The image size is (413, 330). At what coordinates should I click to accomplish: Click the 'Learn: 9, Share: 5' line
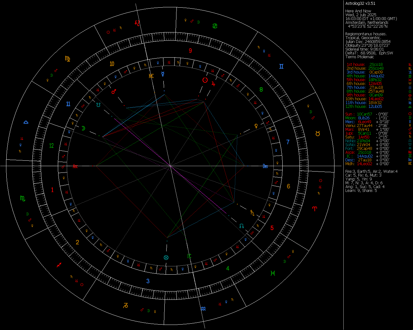(x=361, y=191)
